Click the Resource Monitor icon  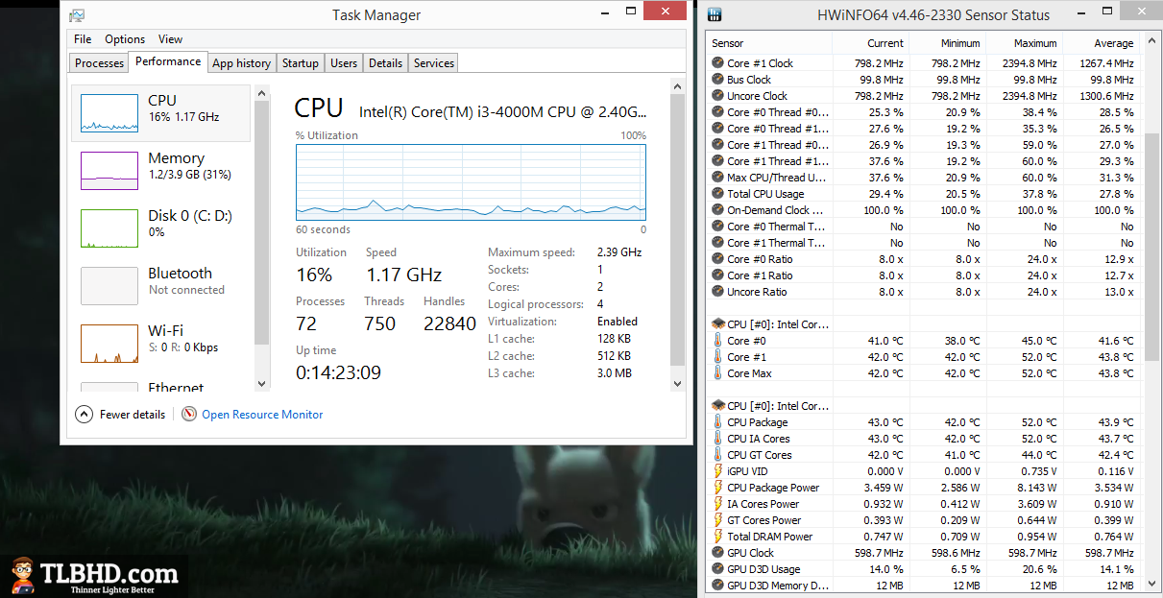pyautogui.click(x=189, y=415)
